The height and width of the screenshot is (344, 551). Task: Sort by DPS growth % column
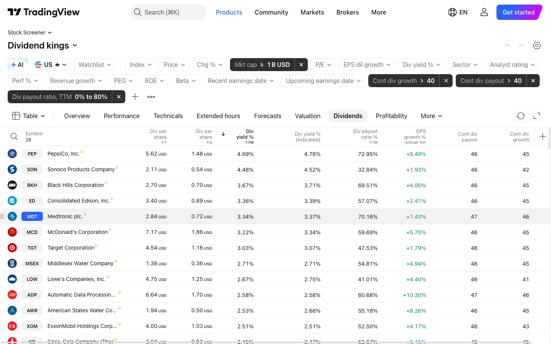coord(415,136)
